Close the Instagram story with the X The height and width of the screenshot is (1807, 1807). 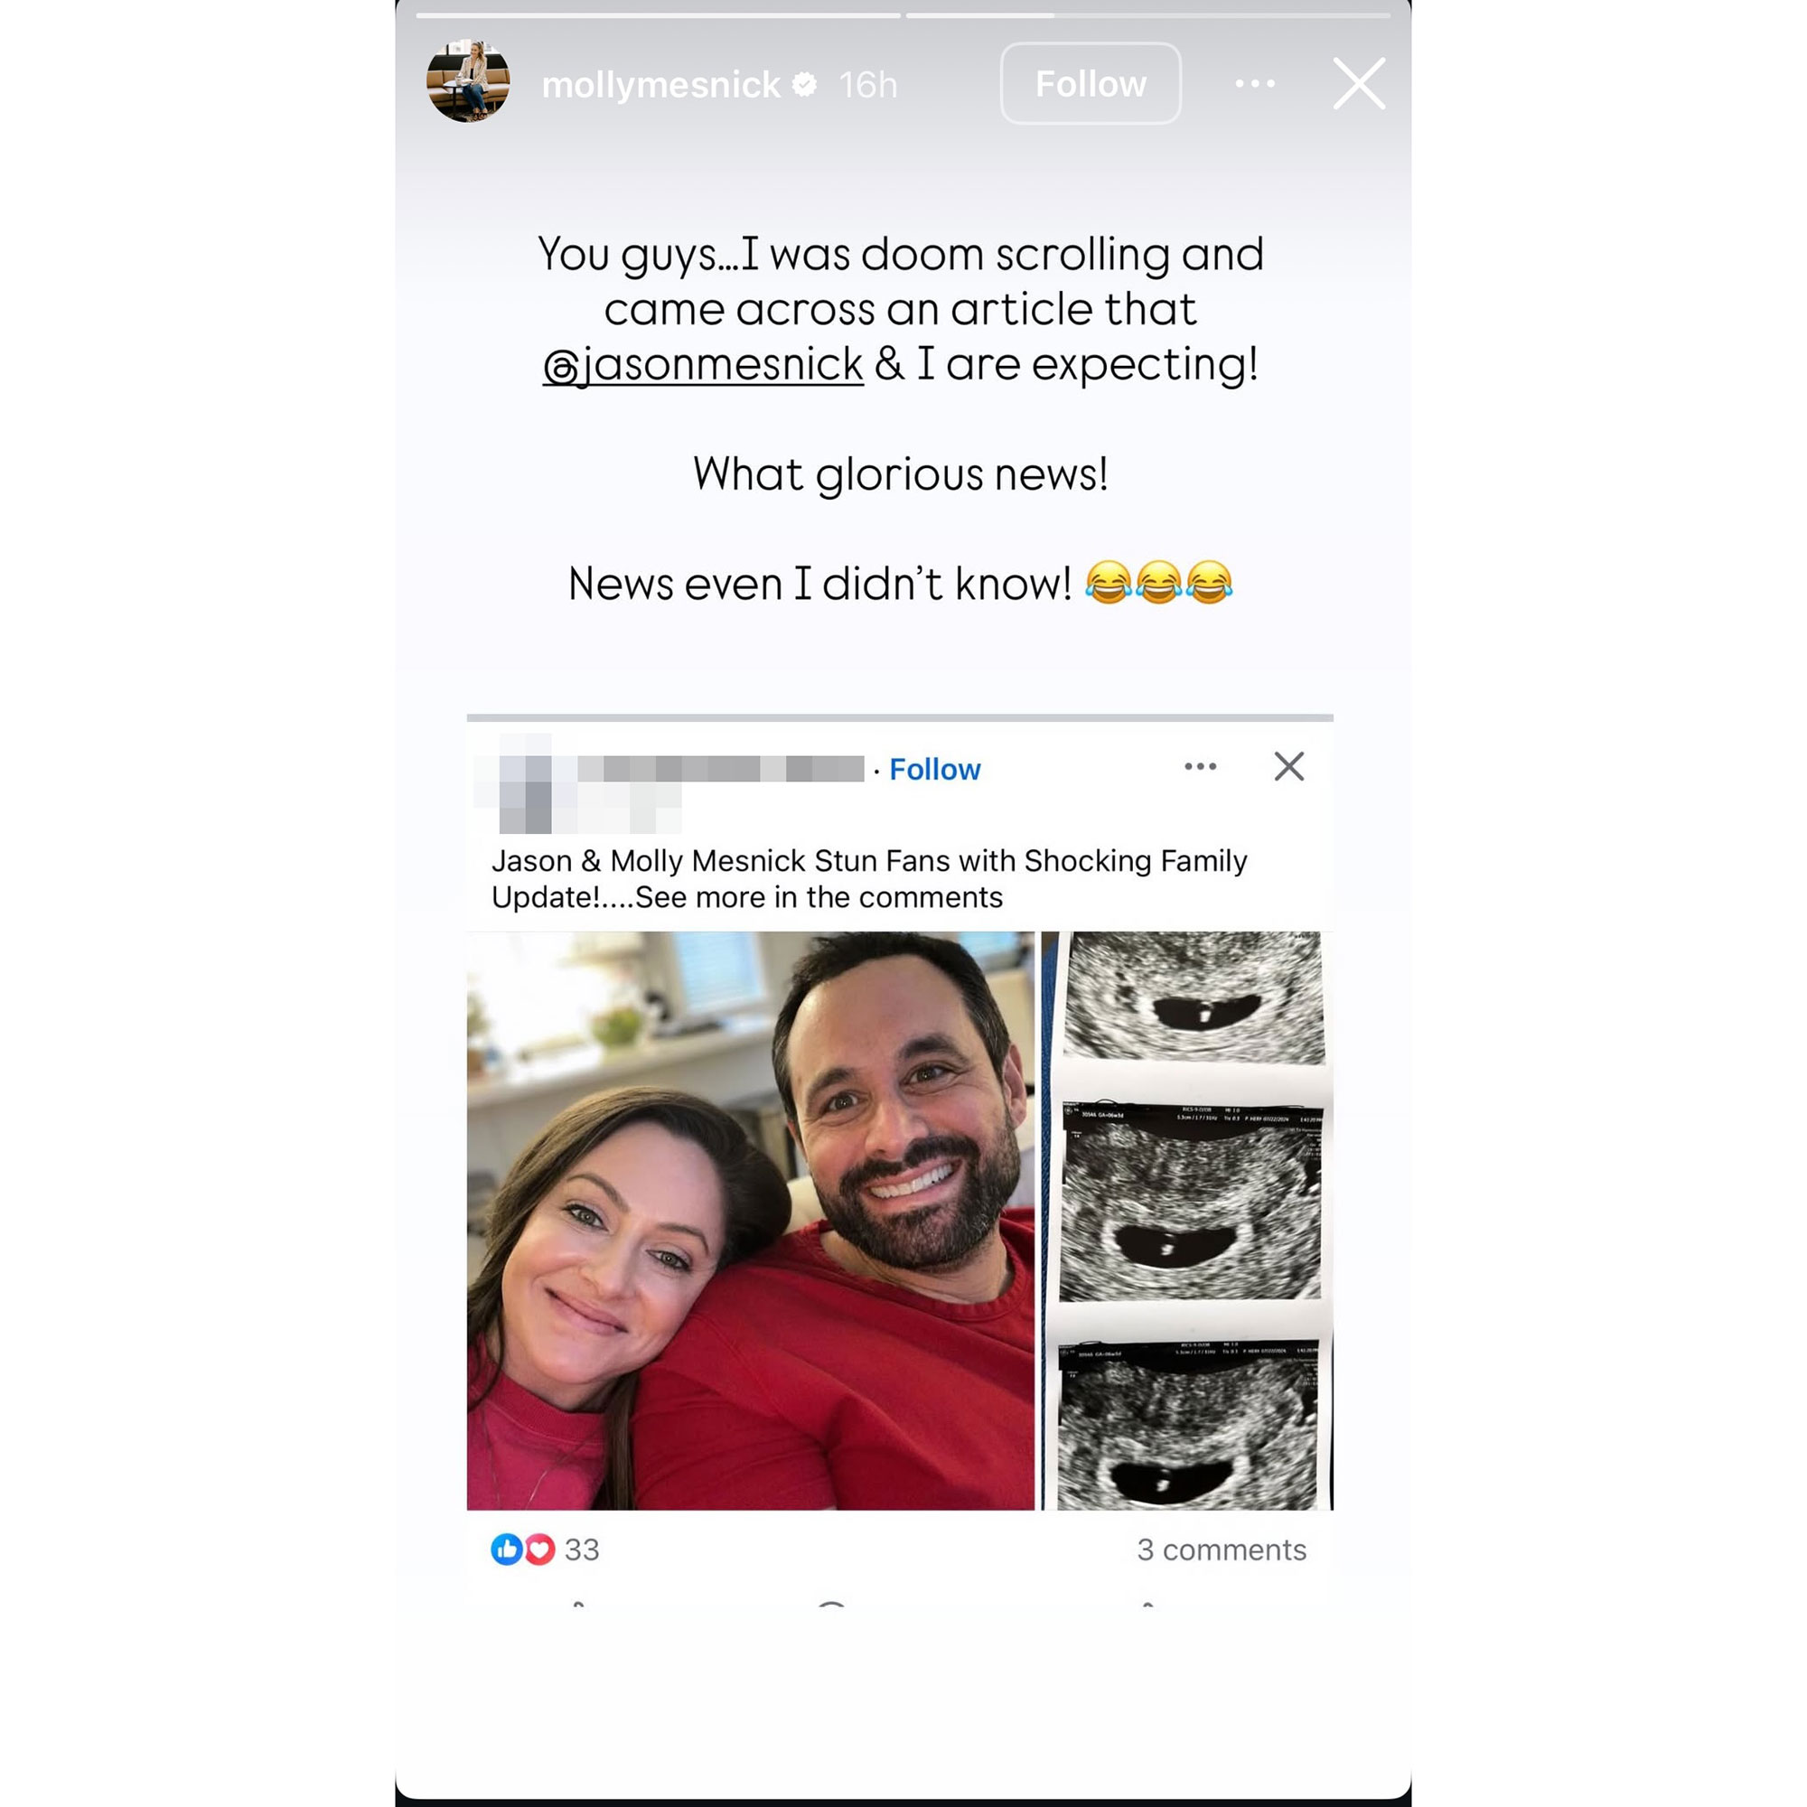pyautogui.click(x=1358, y=84)
